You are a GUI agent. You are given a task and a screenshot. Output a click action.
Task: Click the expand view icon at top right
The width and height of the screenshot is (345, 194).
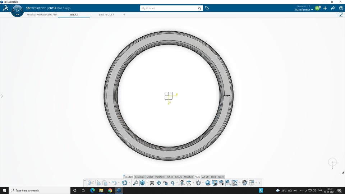[x=341, y=15]
